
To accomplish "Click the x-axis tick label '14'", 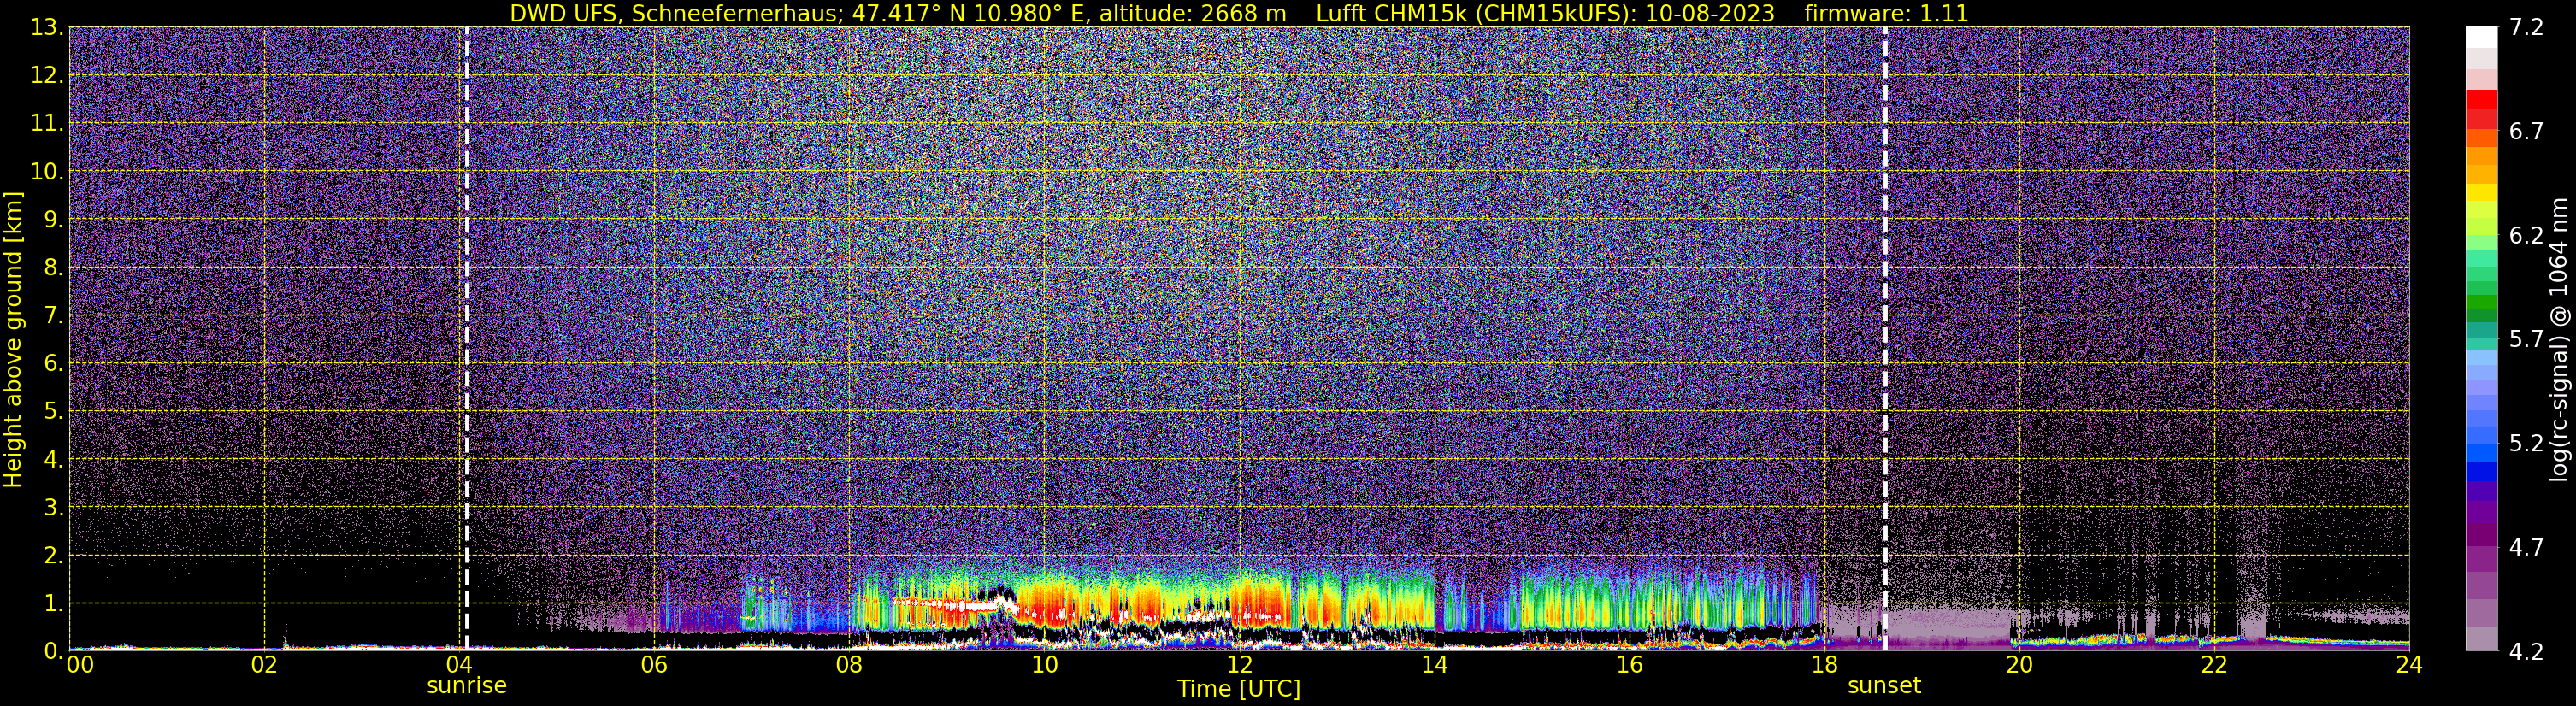I will click(x=1434, y=665).
